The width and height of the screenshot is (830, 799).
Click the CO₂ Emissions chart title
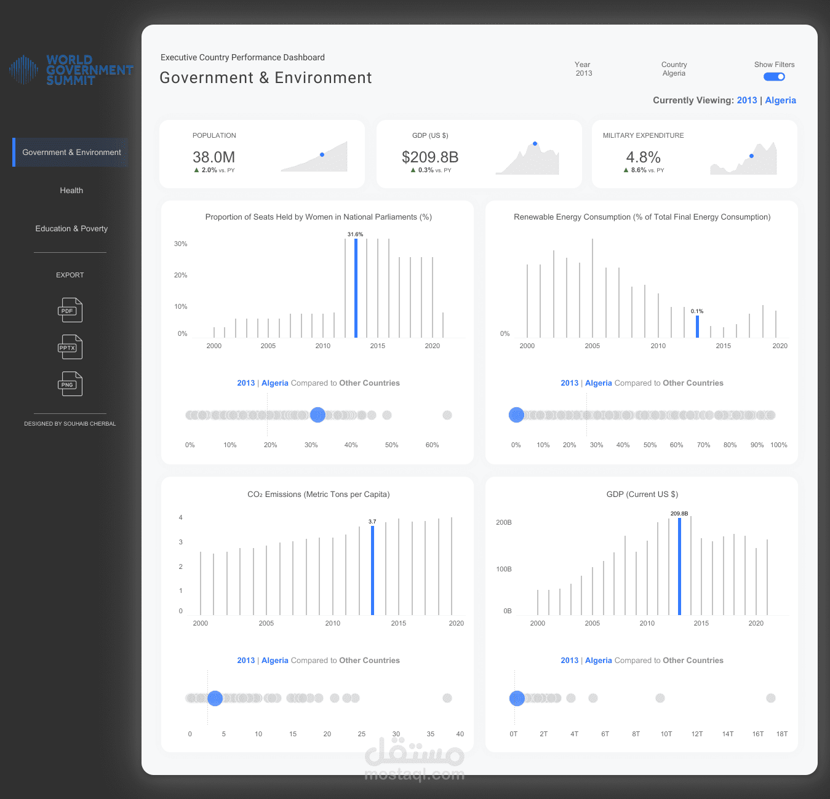[x=319, y=495]
